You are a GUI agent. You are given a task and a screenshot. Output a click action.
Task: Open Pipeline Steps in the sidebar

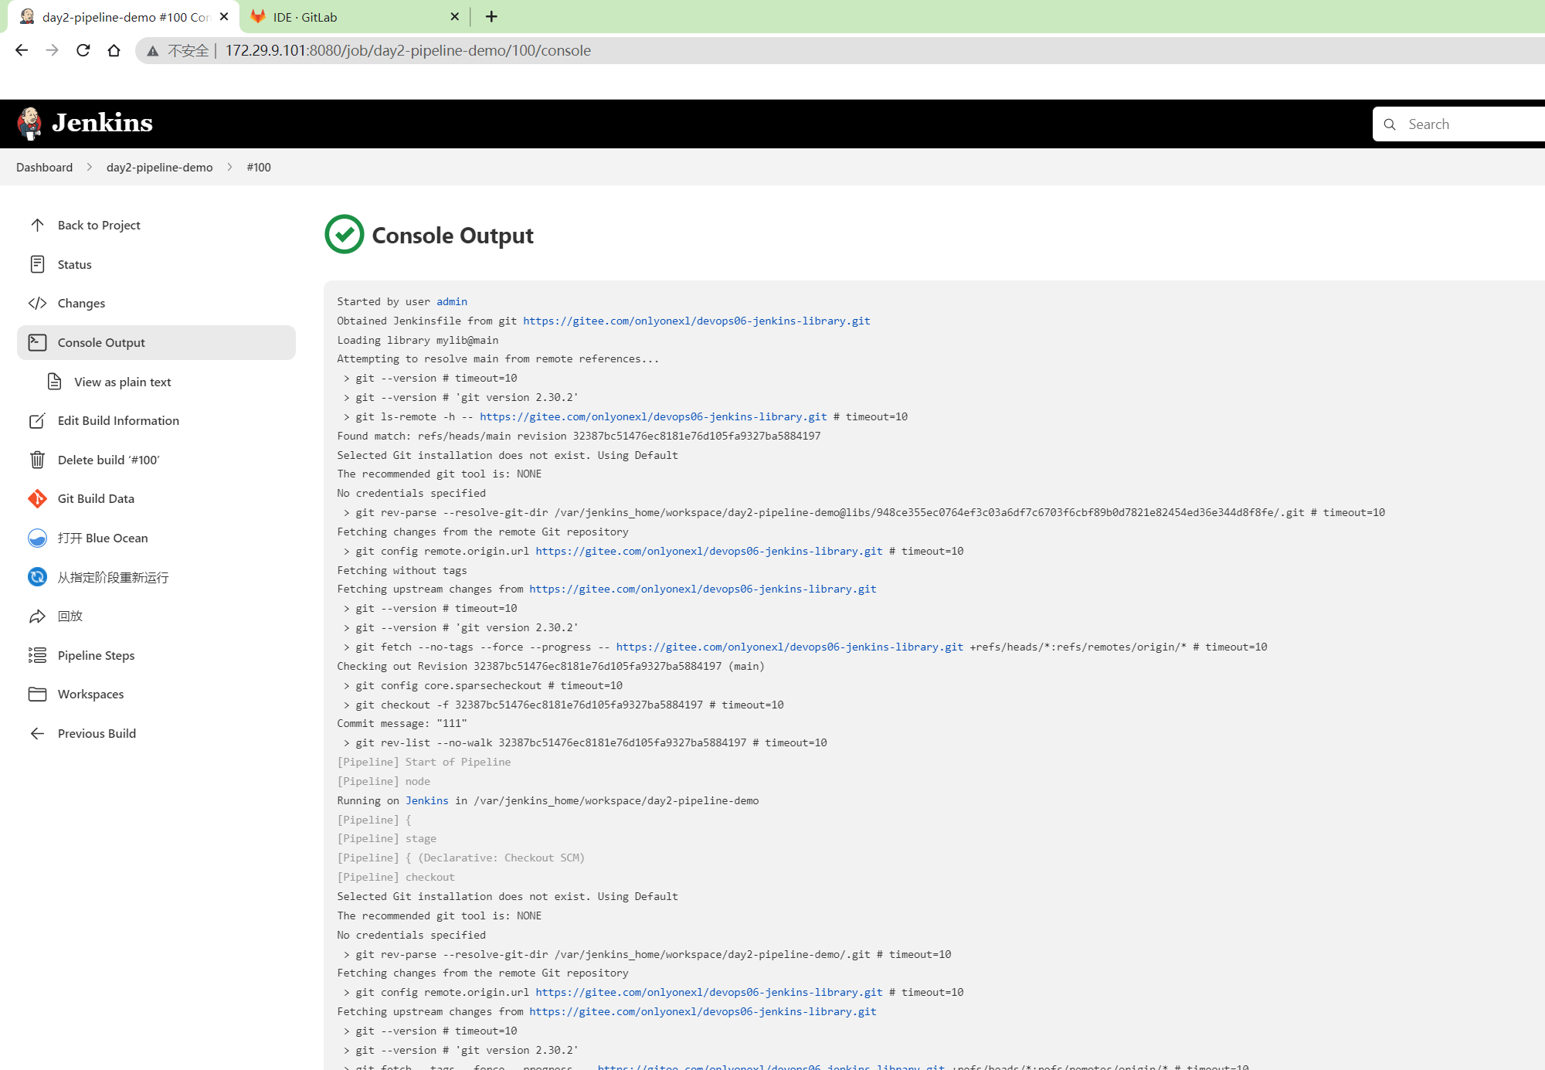click(156, 655)
